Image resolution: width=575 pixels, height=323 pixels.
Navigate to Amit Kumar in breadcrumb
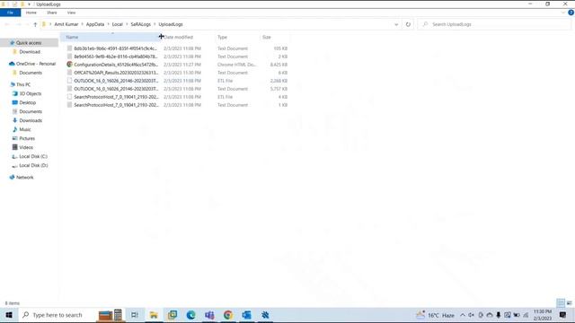tap(66, 24)
